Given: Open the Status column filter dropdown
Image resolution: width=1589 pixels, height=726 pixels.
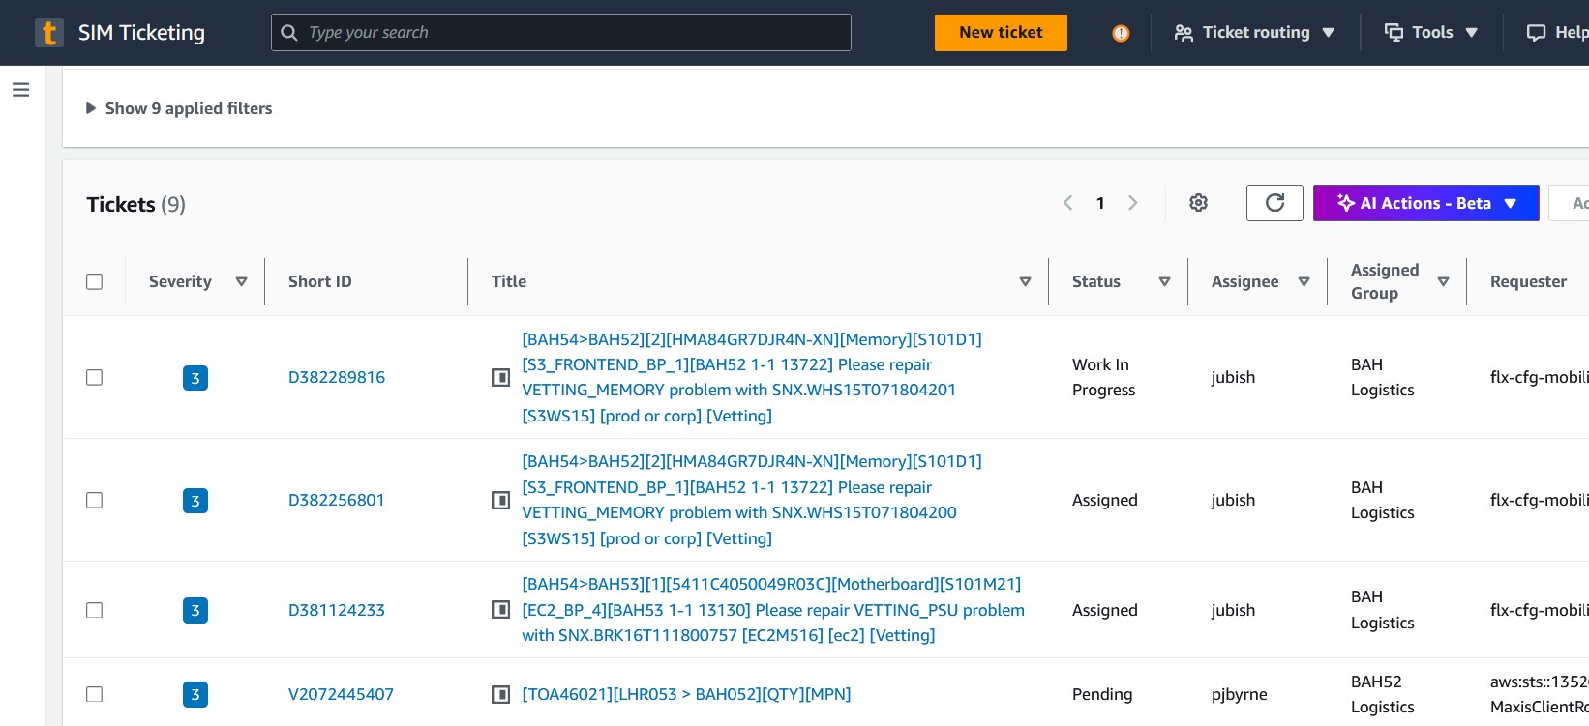Looking at the screenshot, I should pos(1164,281).
